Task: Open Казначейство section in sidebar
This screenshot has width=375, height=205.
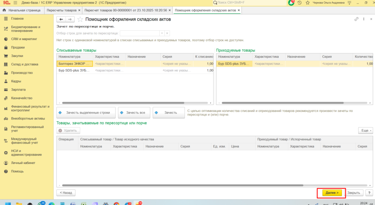Action: [22, 98]
